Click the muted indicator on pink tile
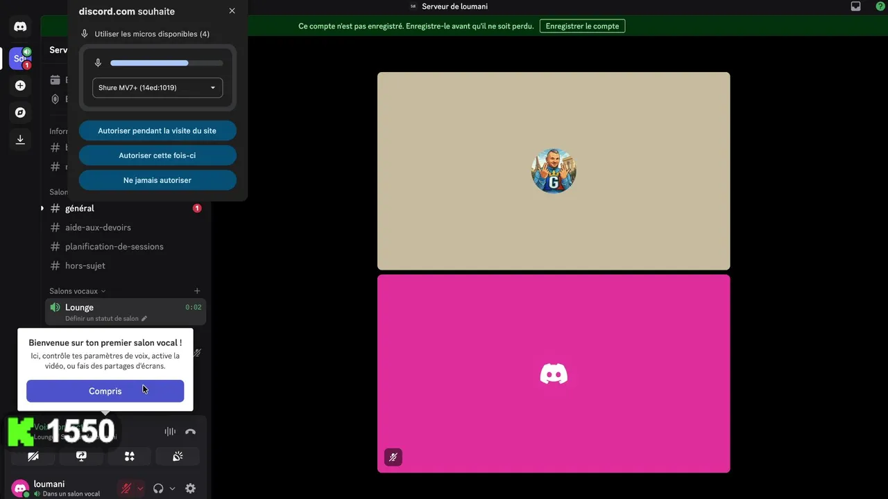This screenshot has width=888, height=499. (x=393, y=457)
